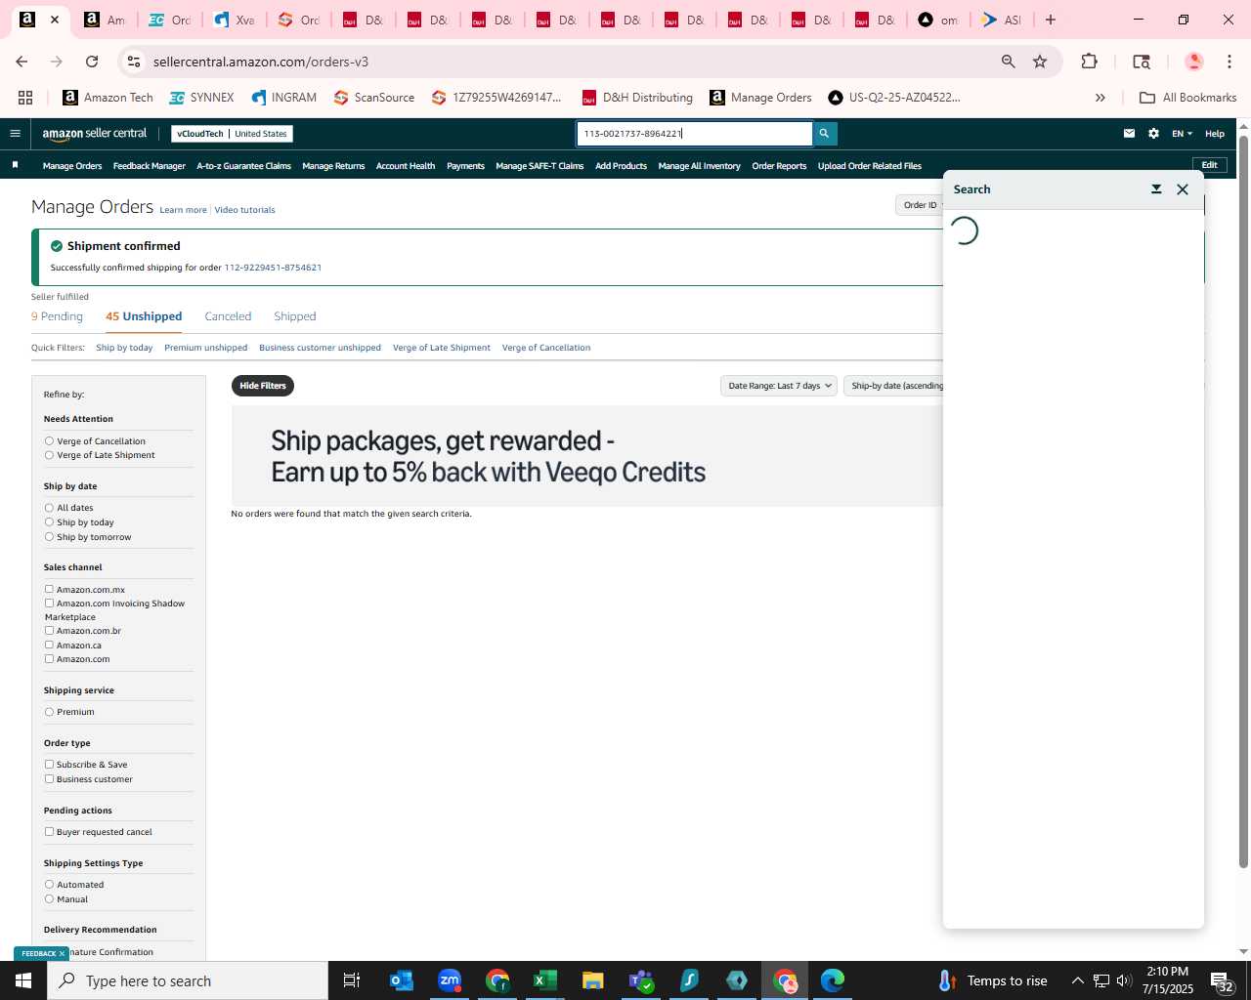Check the Subscribe & Save order type

[x=49, y=765]
